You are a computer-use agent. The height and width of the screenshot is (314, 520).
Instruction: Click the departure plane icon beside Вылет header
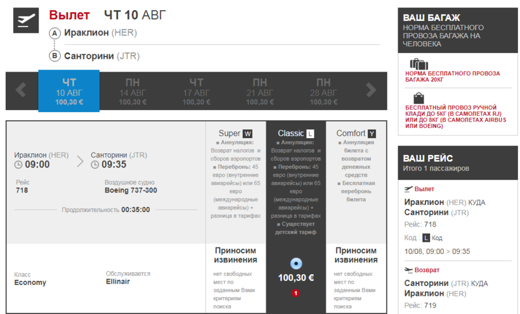click(26, 21)
